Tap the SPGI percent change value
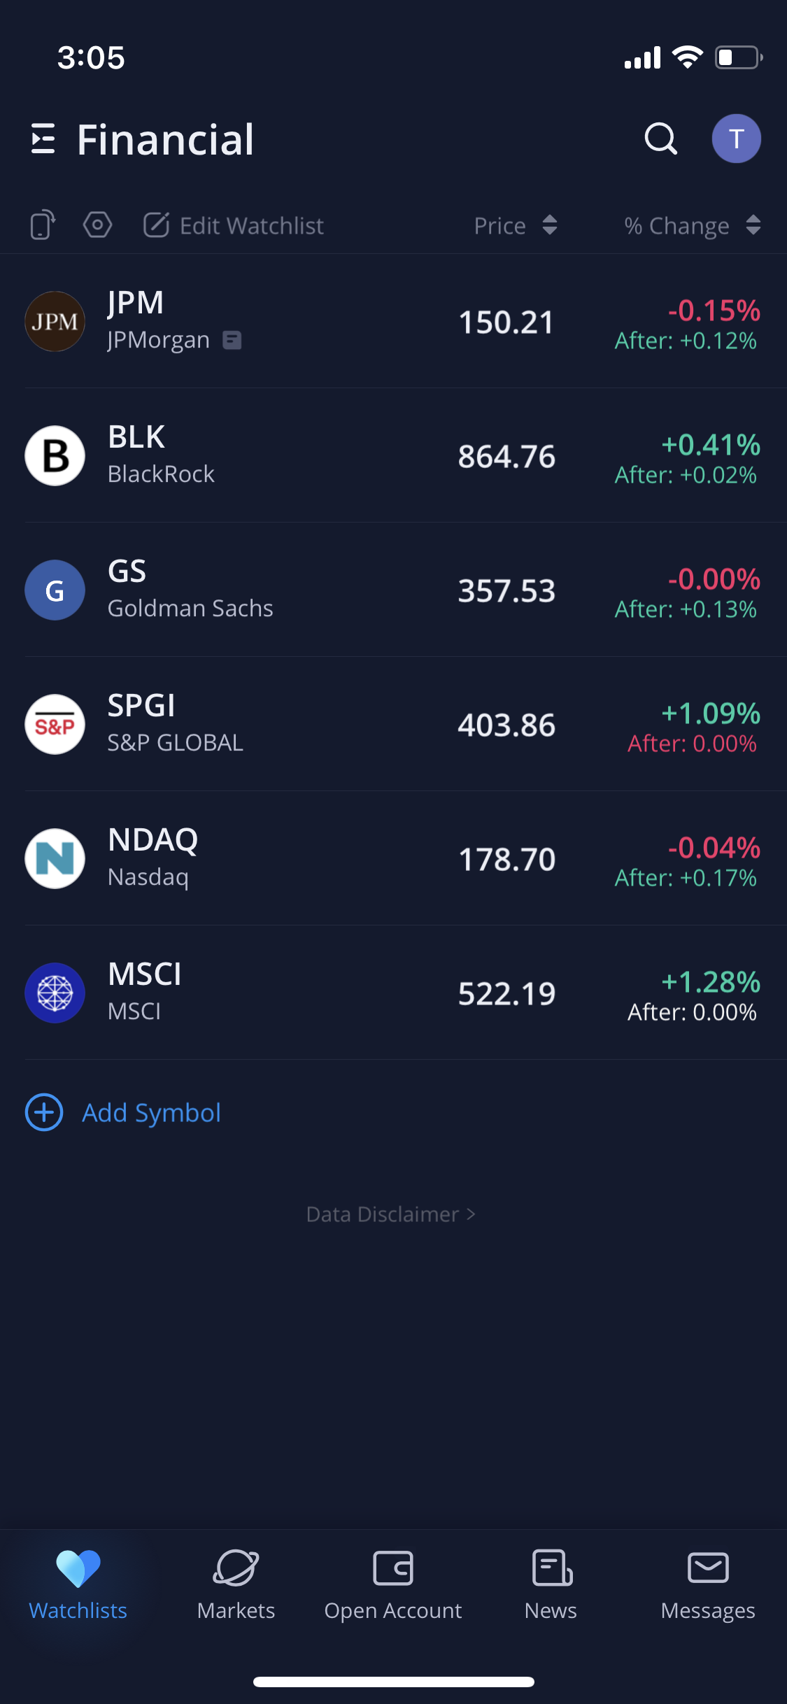Image resolution: width=787 pixels, height=1704 pixels. [711, 713]
